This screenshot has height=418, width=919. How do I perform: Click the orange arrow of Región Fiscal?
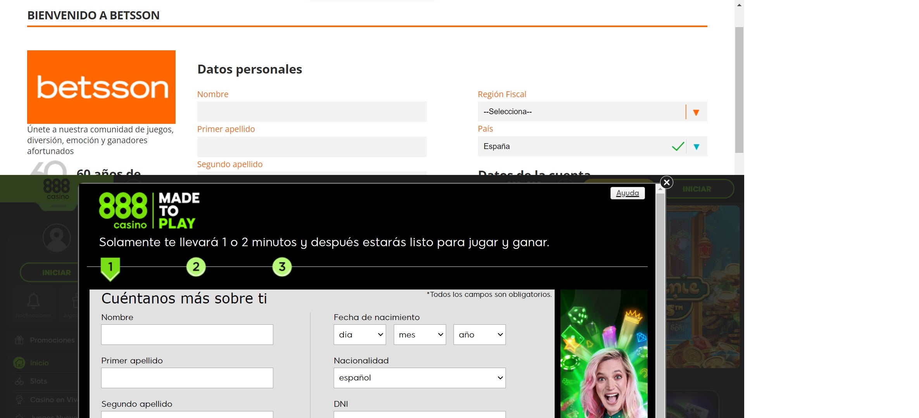(696, 112)
